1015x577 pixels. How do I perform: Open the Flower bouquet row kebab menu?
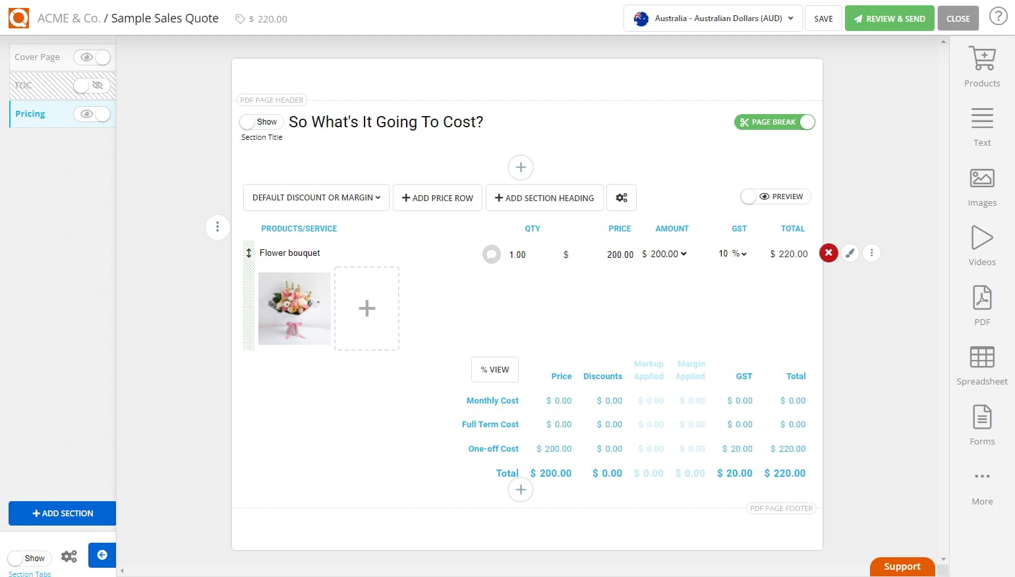coord(871,253)
